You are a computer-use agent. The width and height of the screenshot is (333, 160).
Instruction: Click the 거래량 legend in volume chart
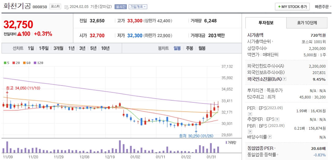coord(231,142)
